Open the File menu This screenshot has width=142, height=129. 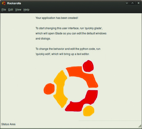pos(4,10)
